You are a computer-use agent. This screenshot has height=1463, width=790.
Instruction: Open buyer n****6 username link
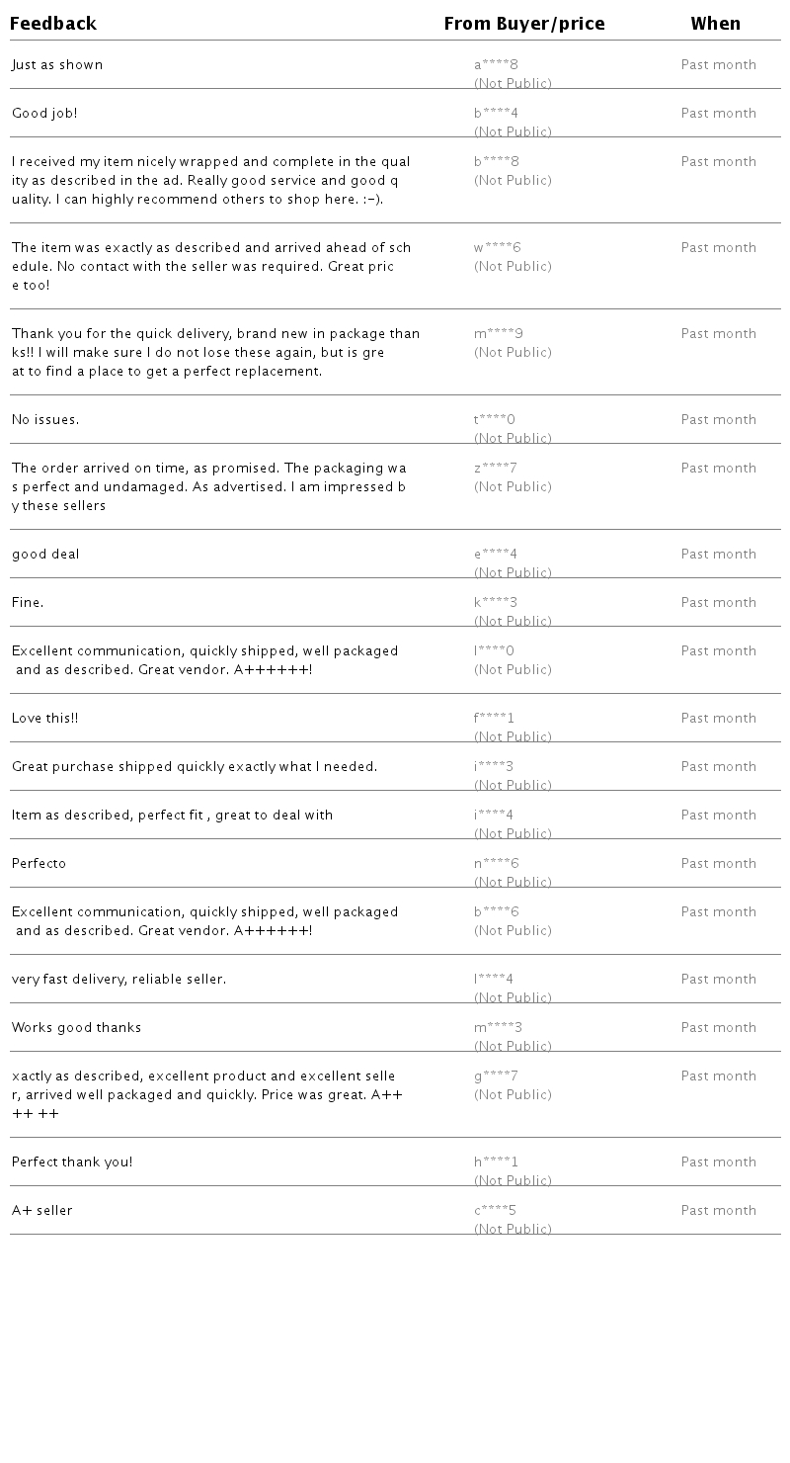coord(496,864)
